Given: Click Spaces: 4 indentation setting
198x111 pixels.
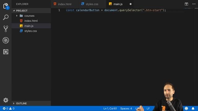Looking at the screenshot, I should [126, 109].
